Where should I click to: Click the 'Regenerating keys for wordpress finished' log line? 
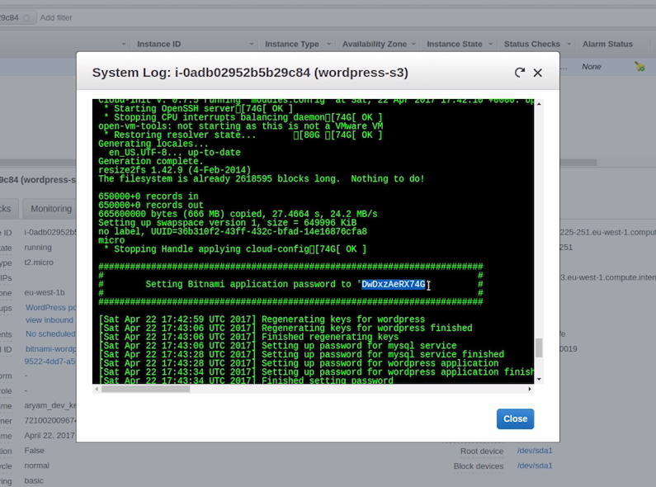(x=286, y=329)
